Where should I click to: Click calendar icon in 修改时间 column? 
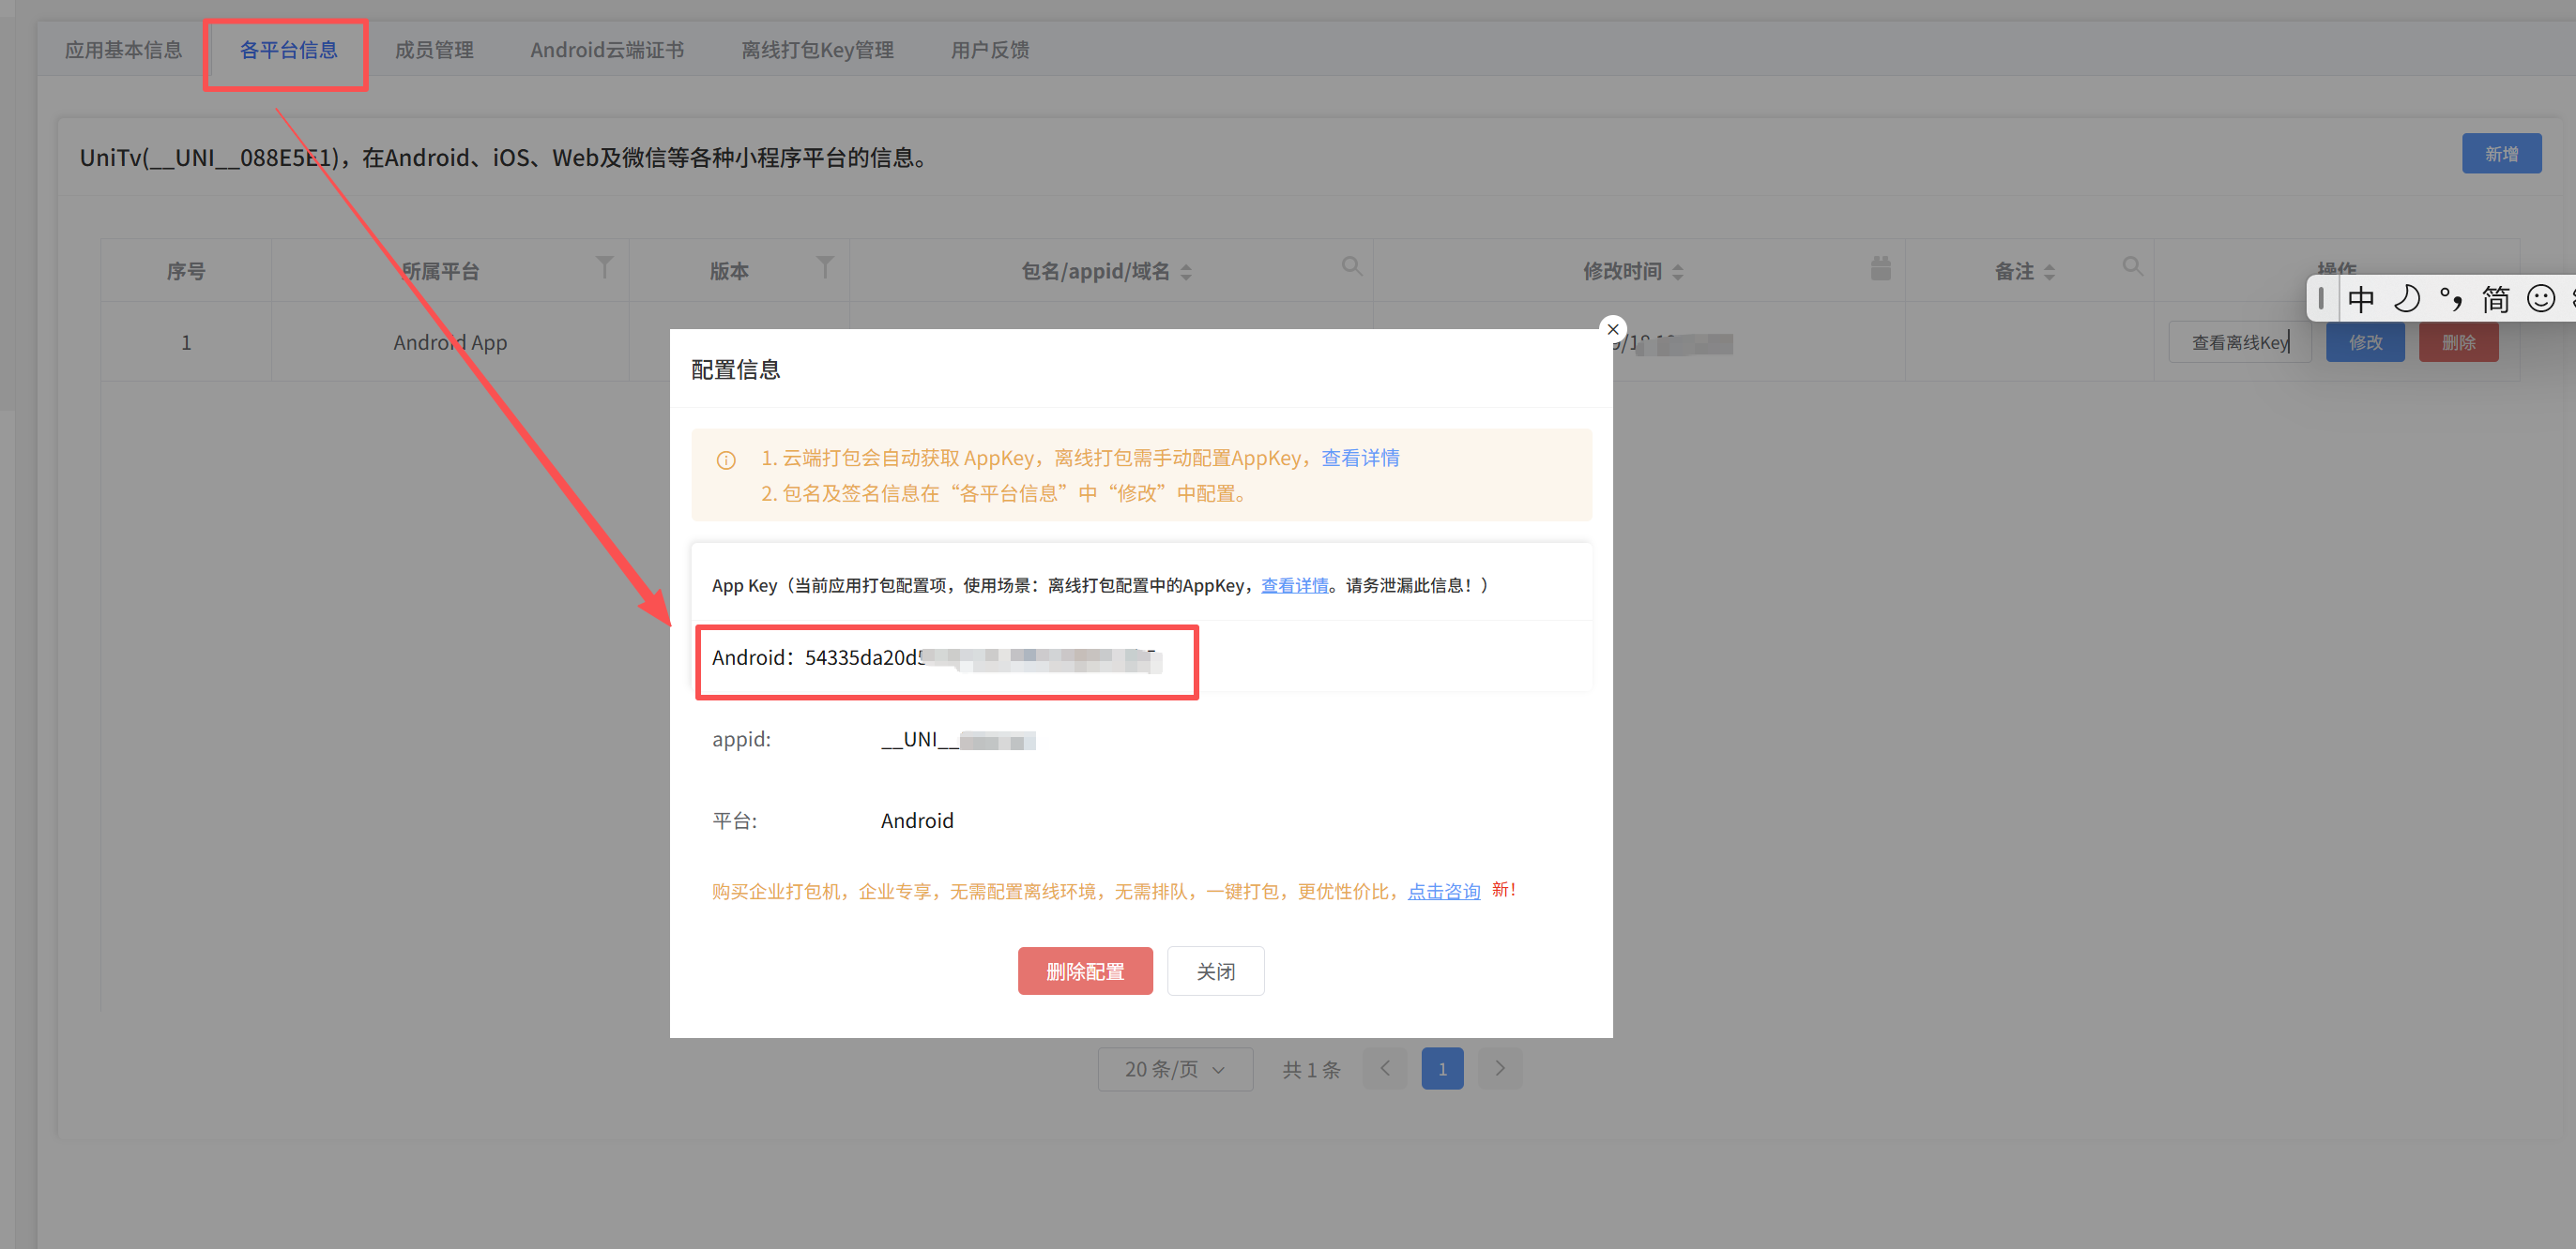click(1880, 268)
